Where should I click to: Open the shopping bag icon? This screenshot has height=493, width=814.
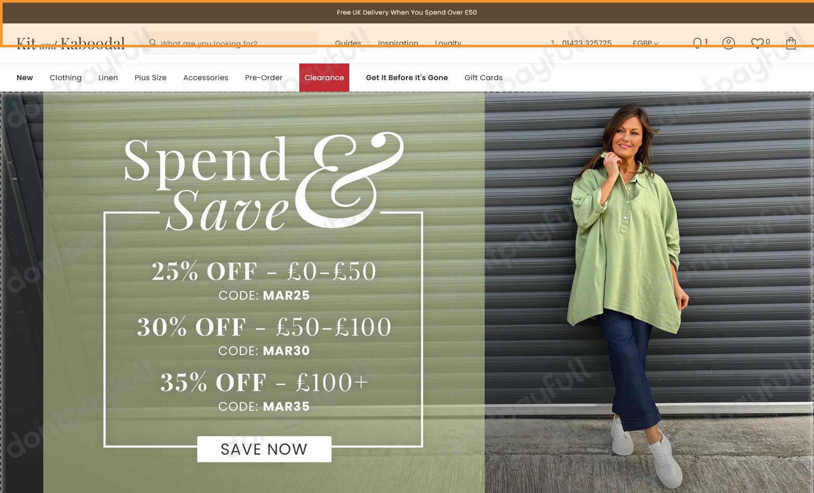(791, 43)
